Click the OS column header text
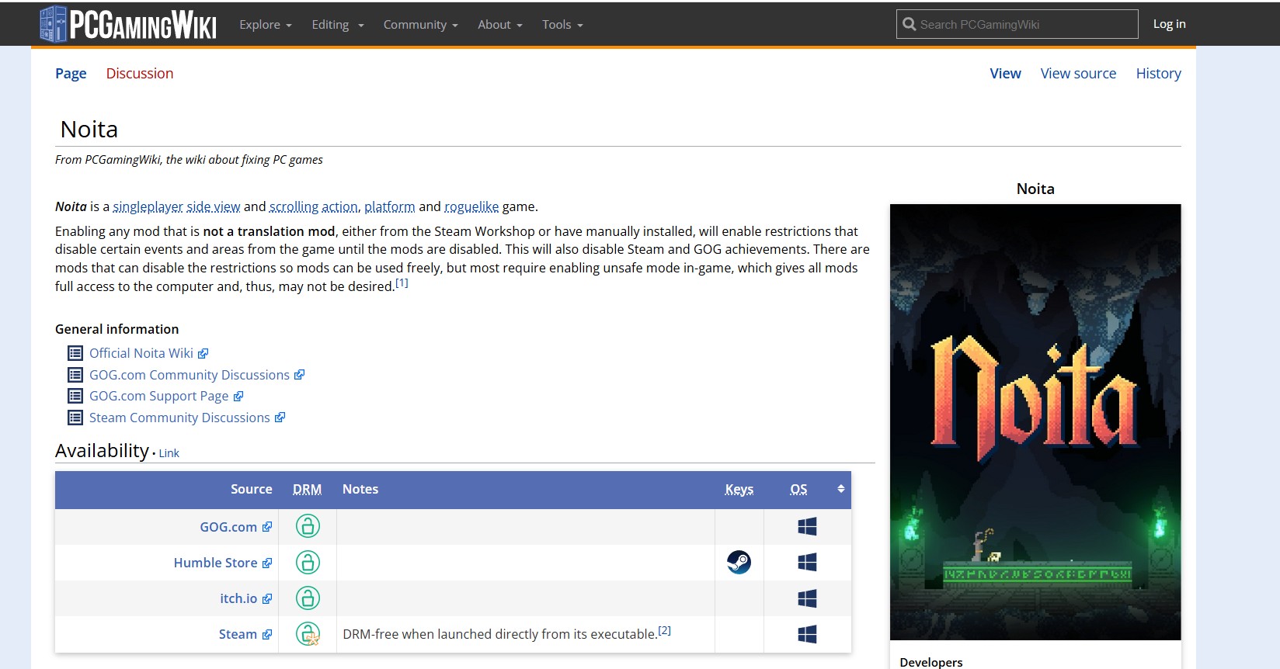This screenshot has width=1280, height=669. 798,489
